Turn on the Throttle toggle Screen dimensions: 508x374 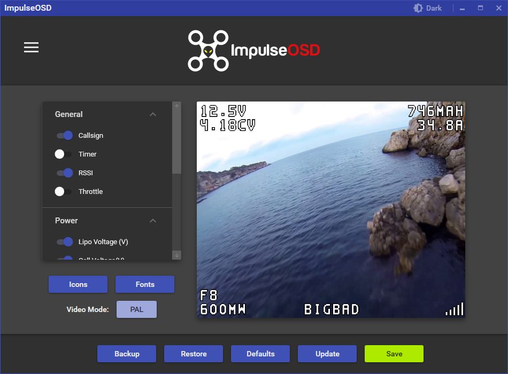click(64, 192)
